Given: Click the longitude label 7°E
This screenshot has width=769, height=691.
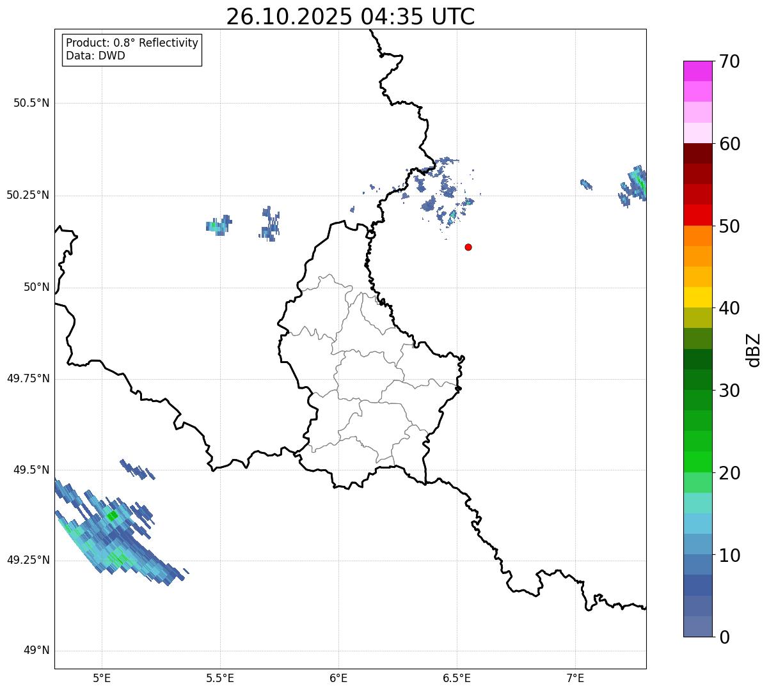Looking at the screenshot, I should click(575, 678).
